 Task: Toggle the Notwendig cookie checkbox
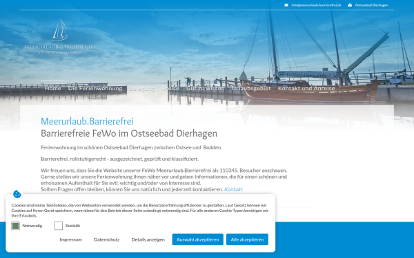tap(15, 226)
